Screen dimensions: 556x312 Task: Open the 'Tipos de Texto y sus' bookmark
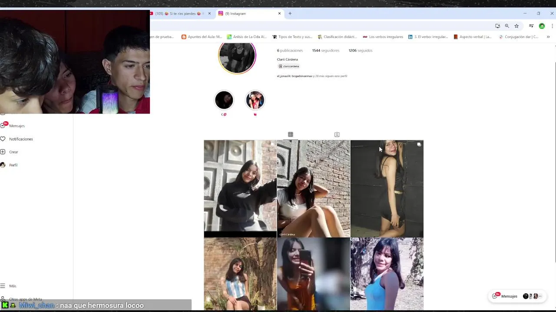tap(292, 37)
